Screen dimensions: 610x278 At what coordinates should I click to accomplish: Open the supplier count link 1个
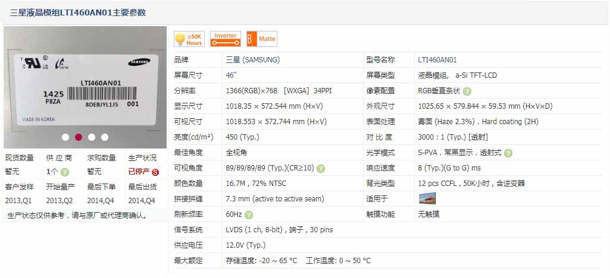52,172
